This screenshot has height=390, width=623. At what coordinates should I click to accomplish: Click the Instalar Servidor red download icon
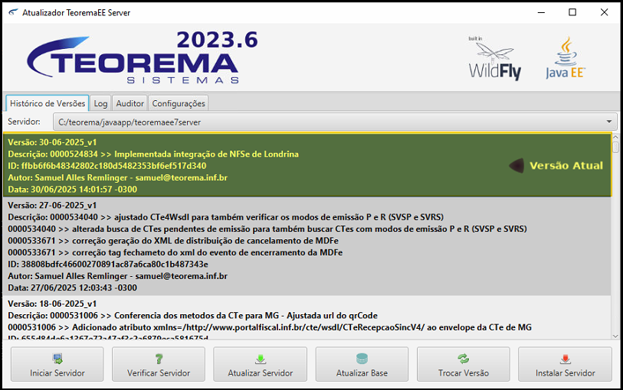566,359
